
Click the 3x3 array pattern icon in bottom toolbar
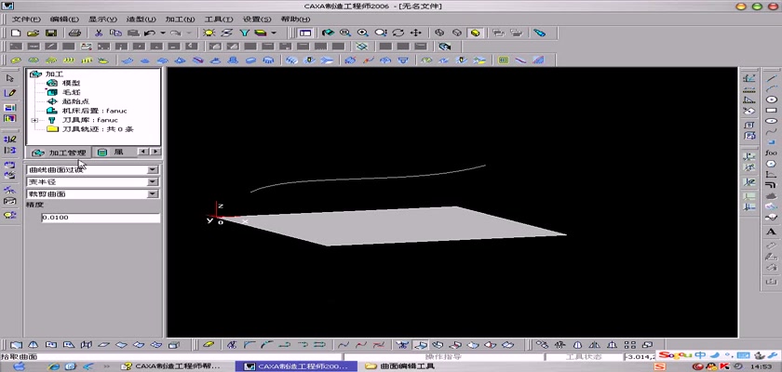point(630,344)
